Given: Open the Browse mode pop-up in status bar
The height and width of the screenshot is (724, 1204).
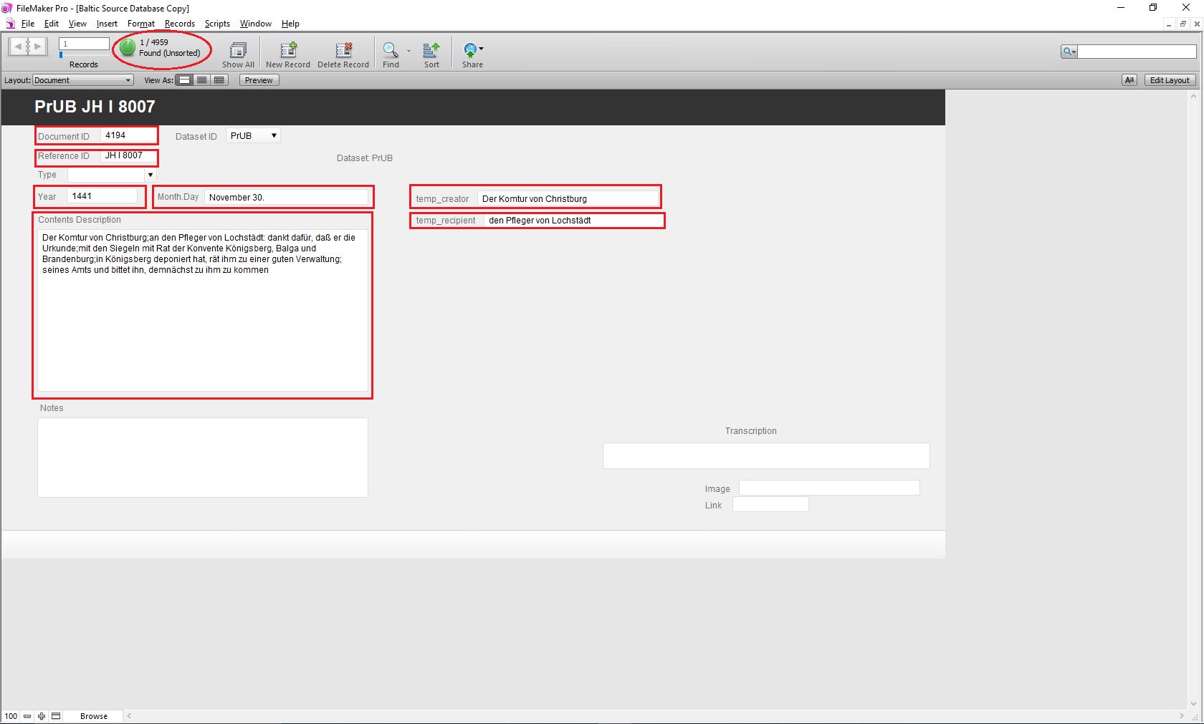Looking at the screenshot, I should coord(94,716).
